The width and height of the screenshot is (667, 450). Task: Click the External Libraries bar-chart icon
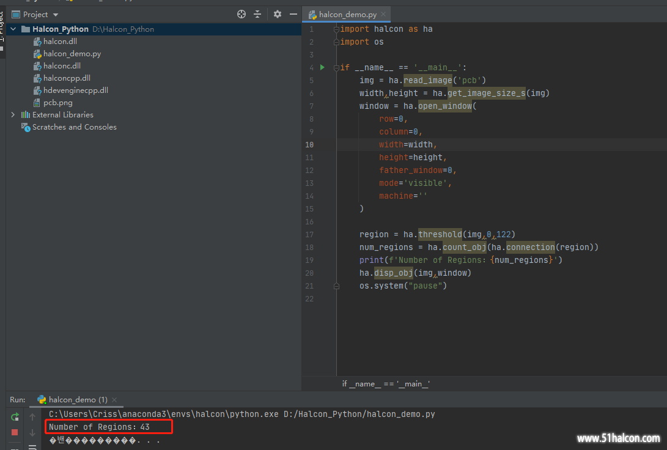tap(26, 115)
